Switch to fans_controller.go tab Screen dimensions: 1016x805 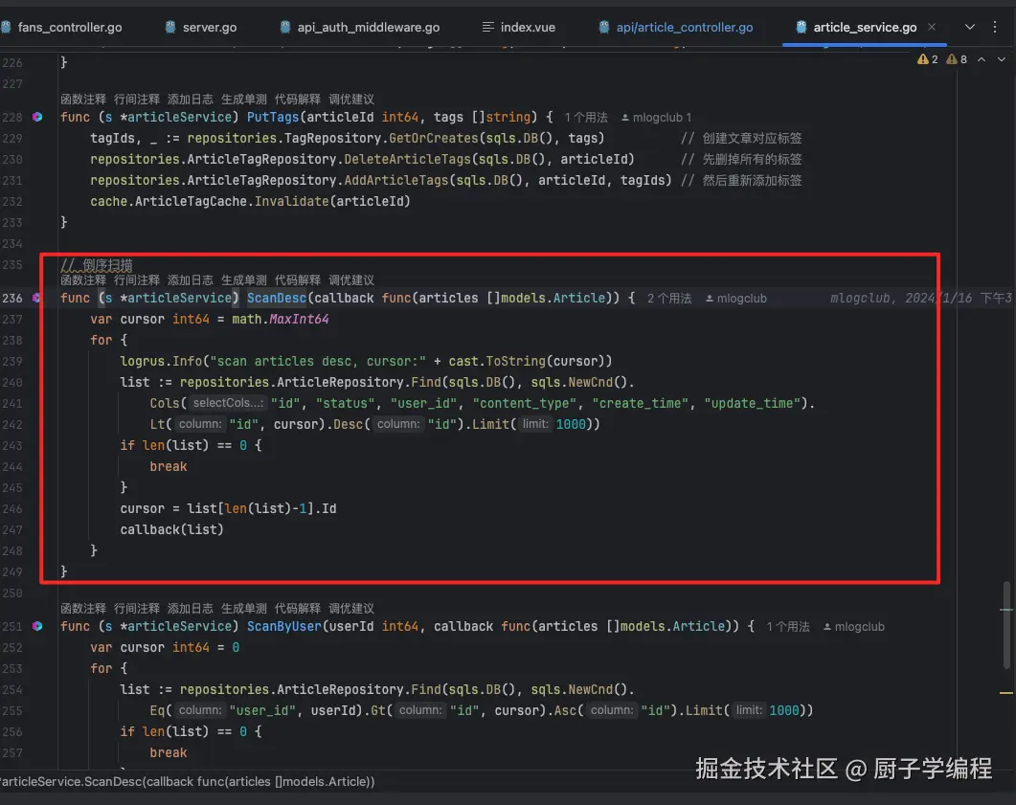(61, 27)
